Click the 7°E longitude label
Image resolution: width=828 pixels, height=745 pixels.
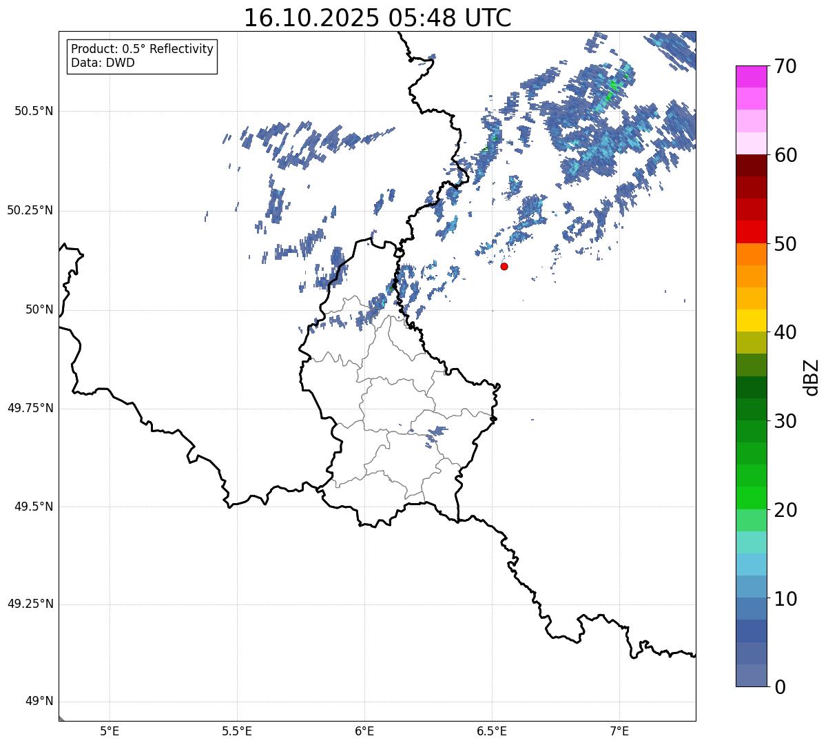coord(619,731)
